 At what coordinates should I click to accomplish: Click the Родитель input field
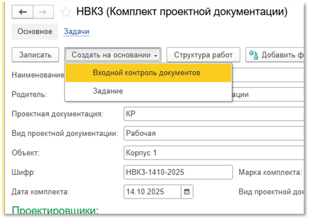[x=269, y=94]
